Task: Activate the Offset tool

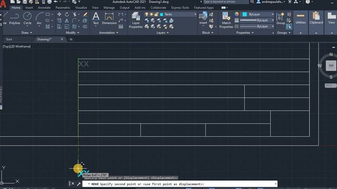Action: point(85,27)
